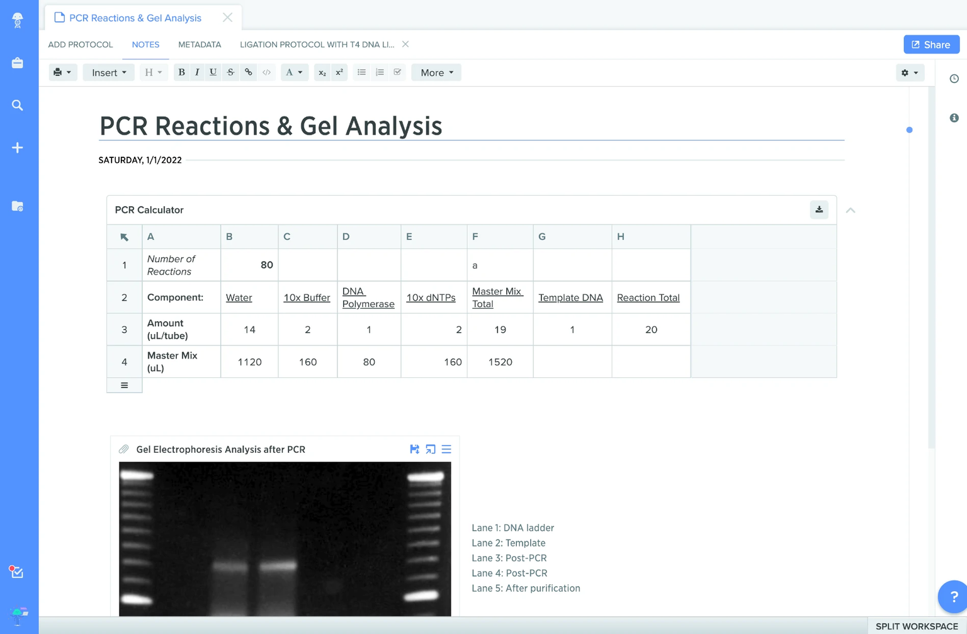Click the Share button
Viewport: 967px width, 634px height.
pos(931,45)
